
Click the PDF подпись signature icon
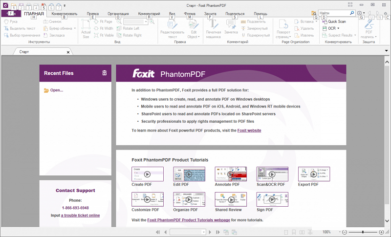(369, 25)
